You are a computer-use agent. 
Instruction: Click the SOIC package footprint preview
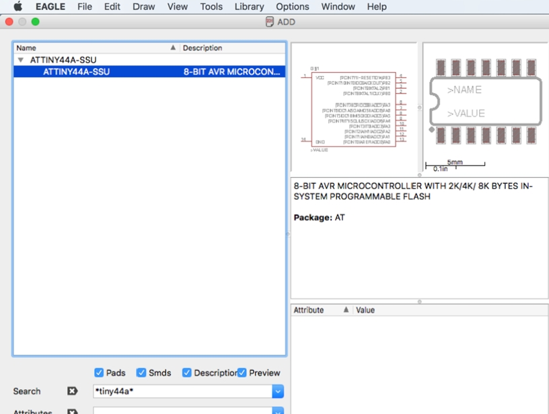[x=485, y=108]
